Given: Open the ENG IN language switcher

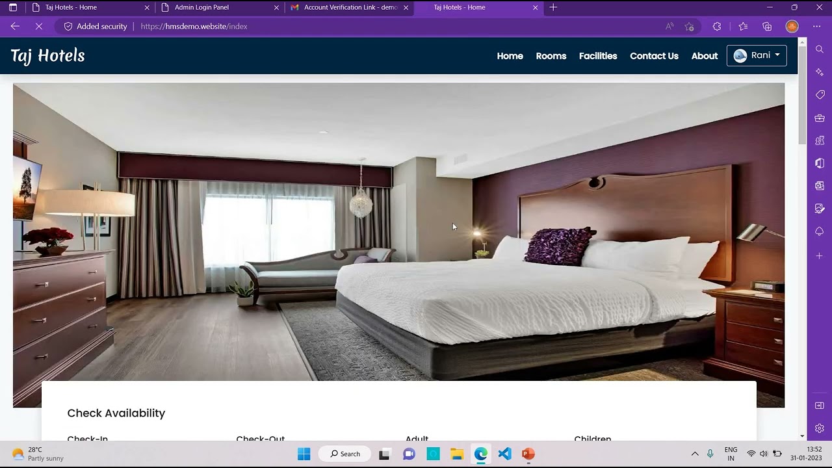Looking at the screenshot, I should point(731,454).
